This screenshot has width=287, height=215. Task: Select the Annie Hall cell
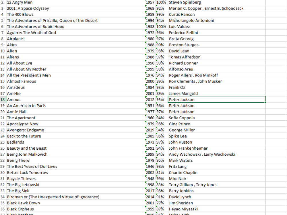click(75, 112)
